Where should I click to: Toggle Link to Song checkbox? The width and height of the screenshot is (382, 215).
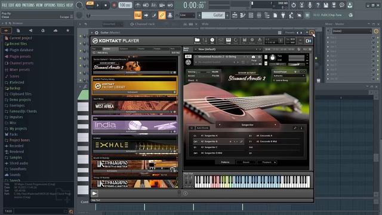pos(274,80)
